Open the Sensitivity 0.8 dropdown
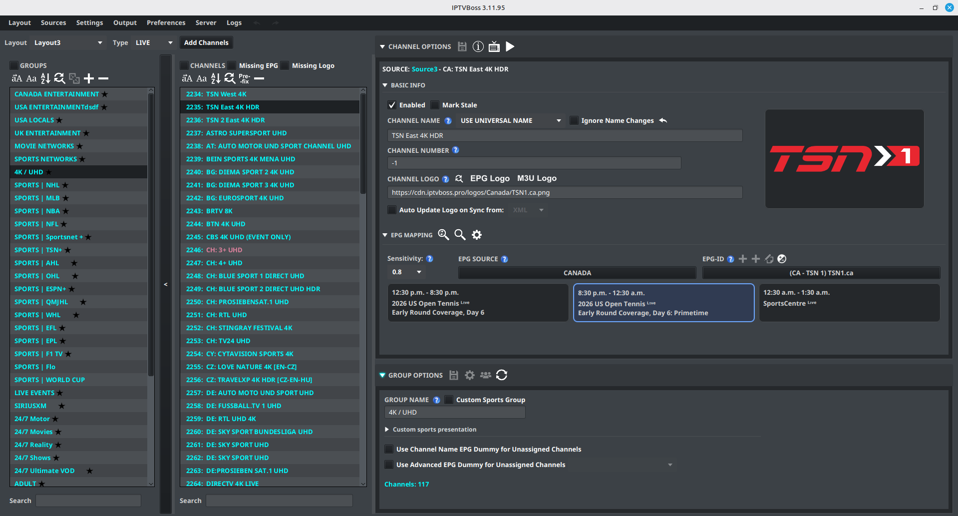Screen dimensions: 958x516 click(407, 272)
